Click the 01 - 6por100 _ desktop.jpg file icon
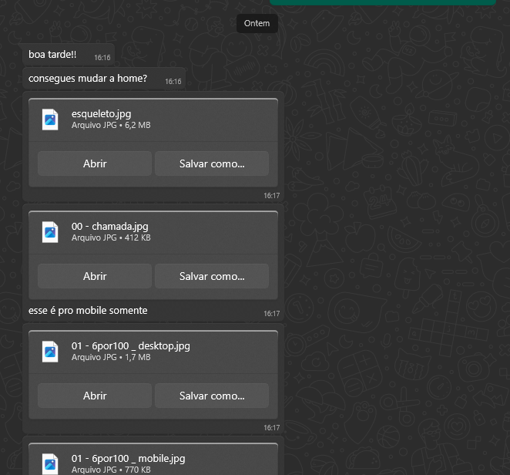This screenshot has height=475, width=510. pyautogui.click(x=50, y=352)
